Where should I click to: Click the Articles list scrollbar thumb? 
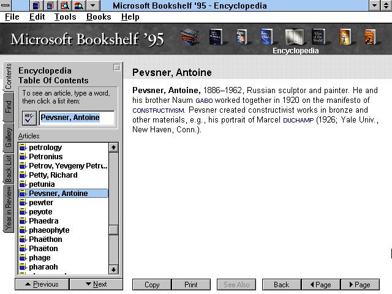point(113,230)
